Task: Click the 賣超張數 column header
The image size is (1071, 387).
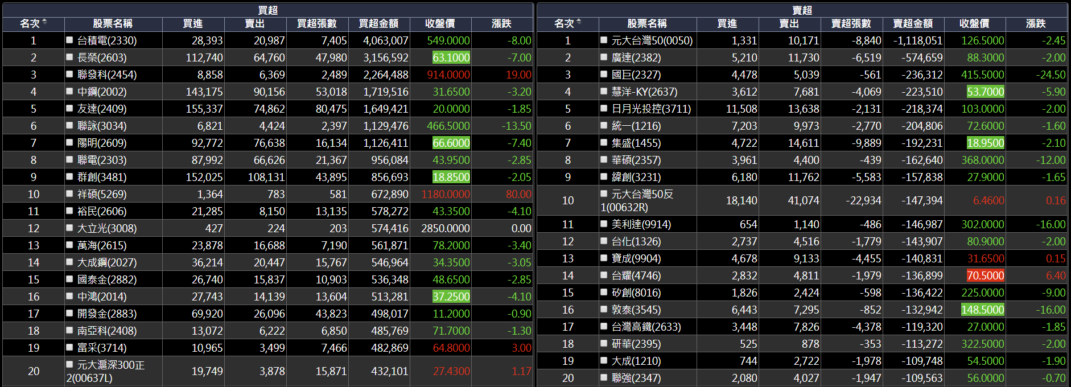Action: pyautogui.click(x=851, y=23)
